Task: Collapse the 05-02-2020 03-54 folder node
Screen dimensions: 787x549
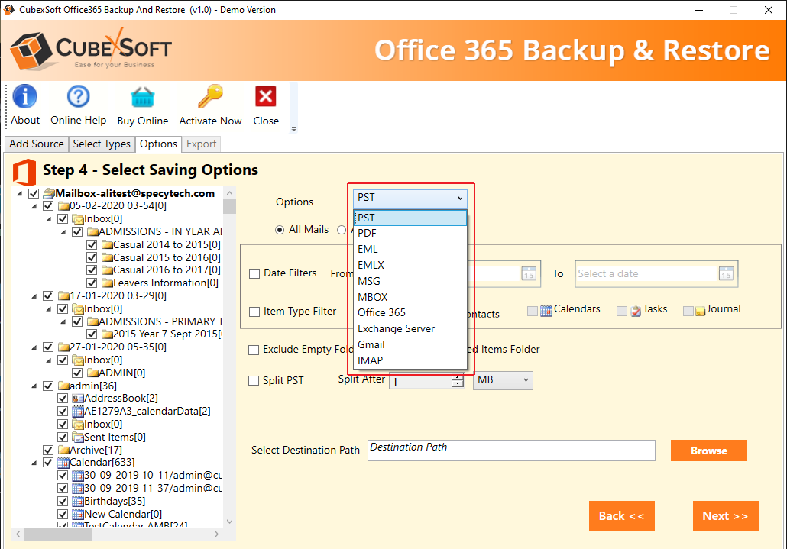Action: [x=34, y=206]
